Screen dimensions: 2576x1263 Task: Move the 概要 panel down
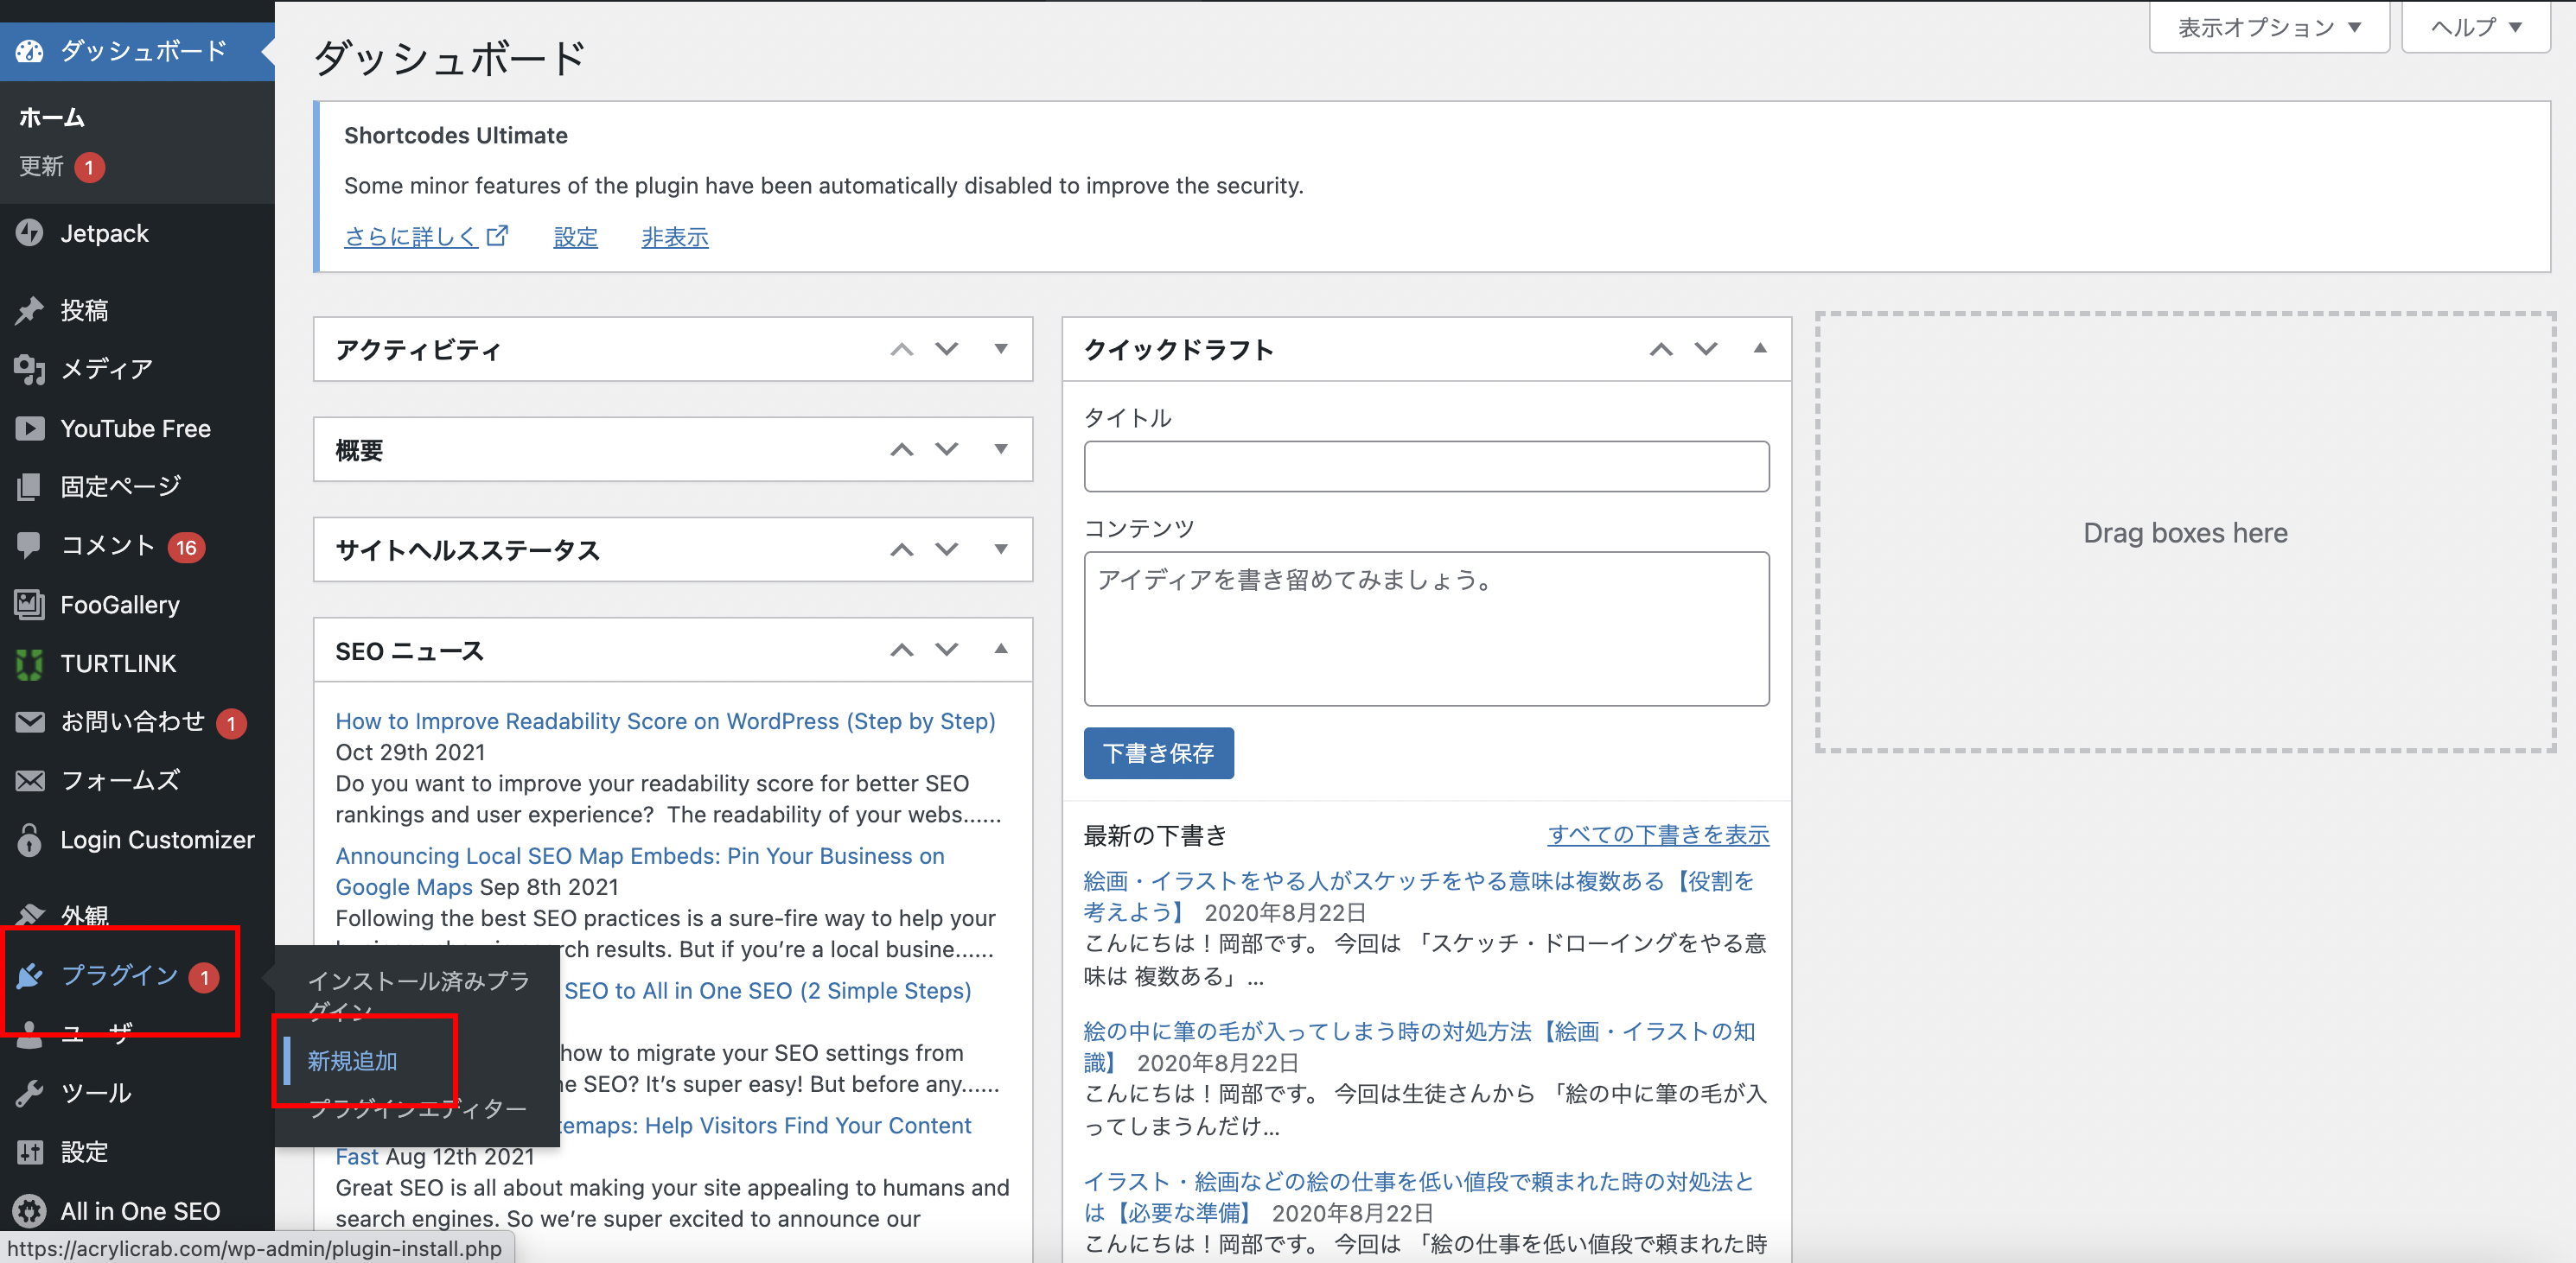click(x=946, y=449)
